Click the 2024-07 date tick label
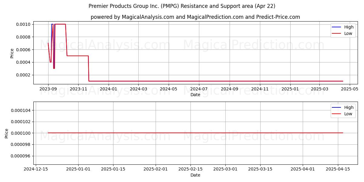The height and width of the screenshot is (182, 364). click(x=199, y=89)
